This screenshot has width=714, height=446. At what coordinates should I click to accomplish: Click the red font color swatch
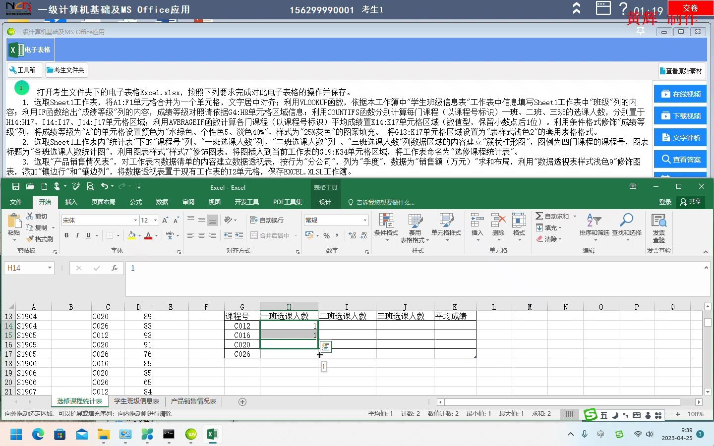click(148, 236)
